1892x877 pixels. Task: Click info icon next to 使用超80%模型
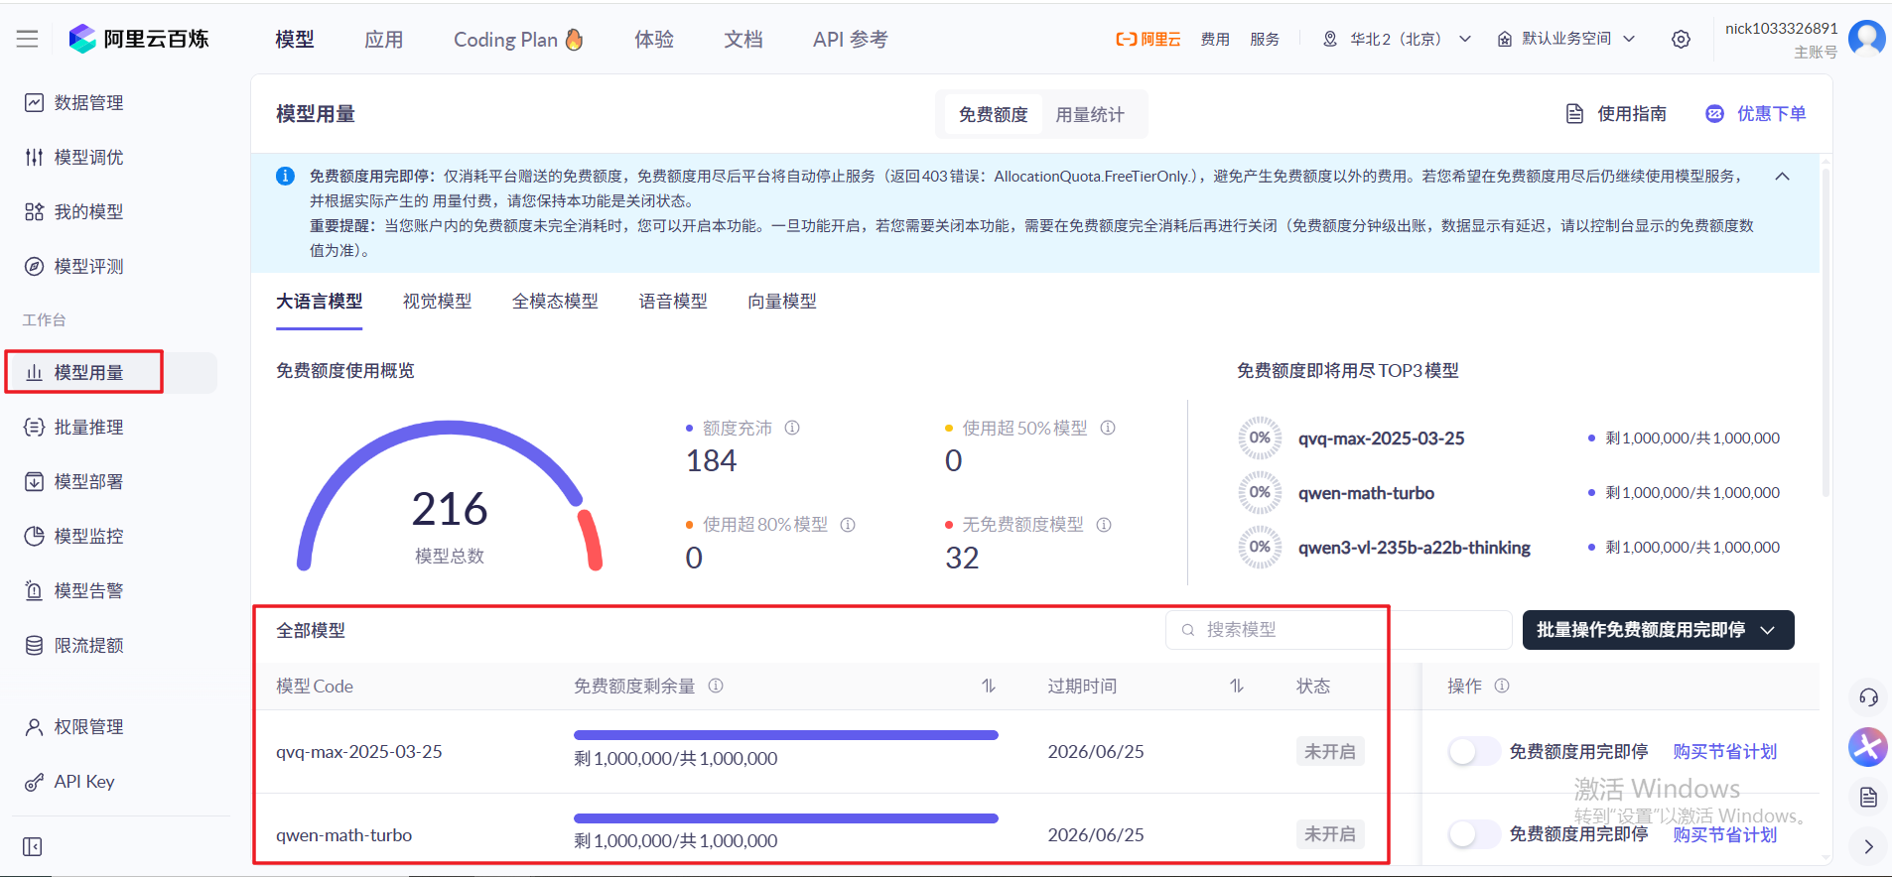click(848, 525)
